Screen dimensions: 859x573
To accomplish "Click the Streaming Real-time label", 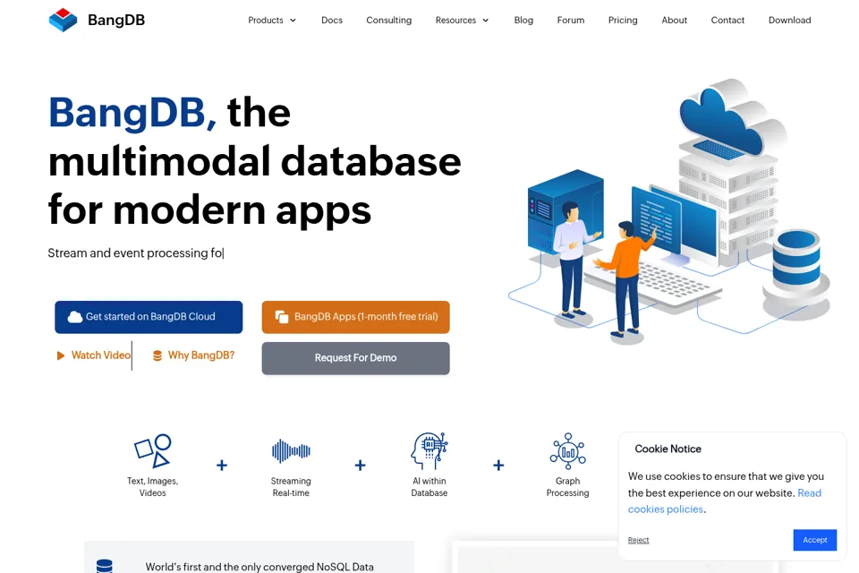I will [x=291, y=487].
